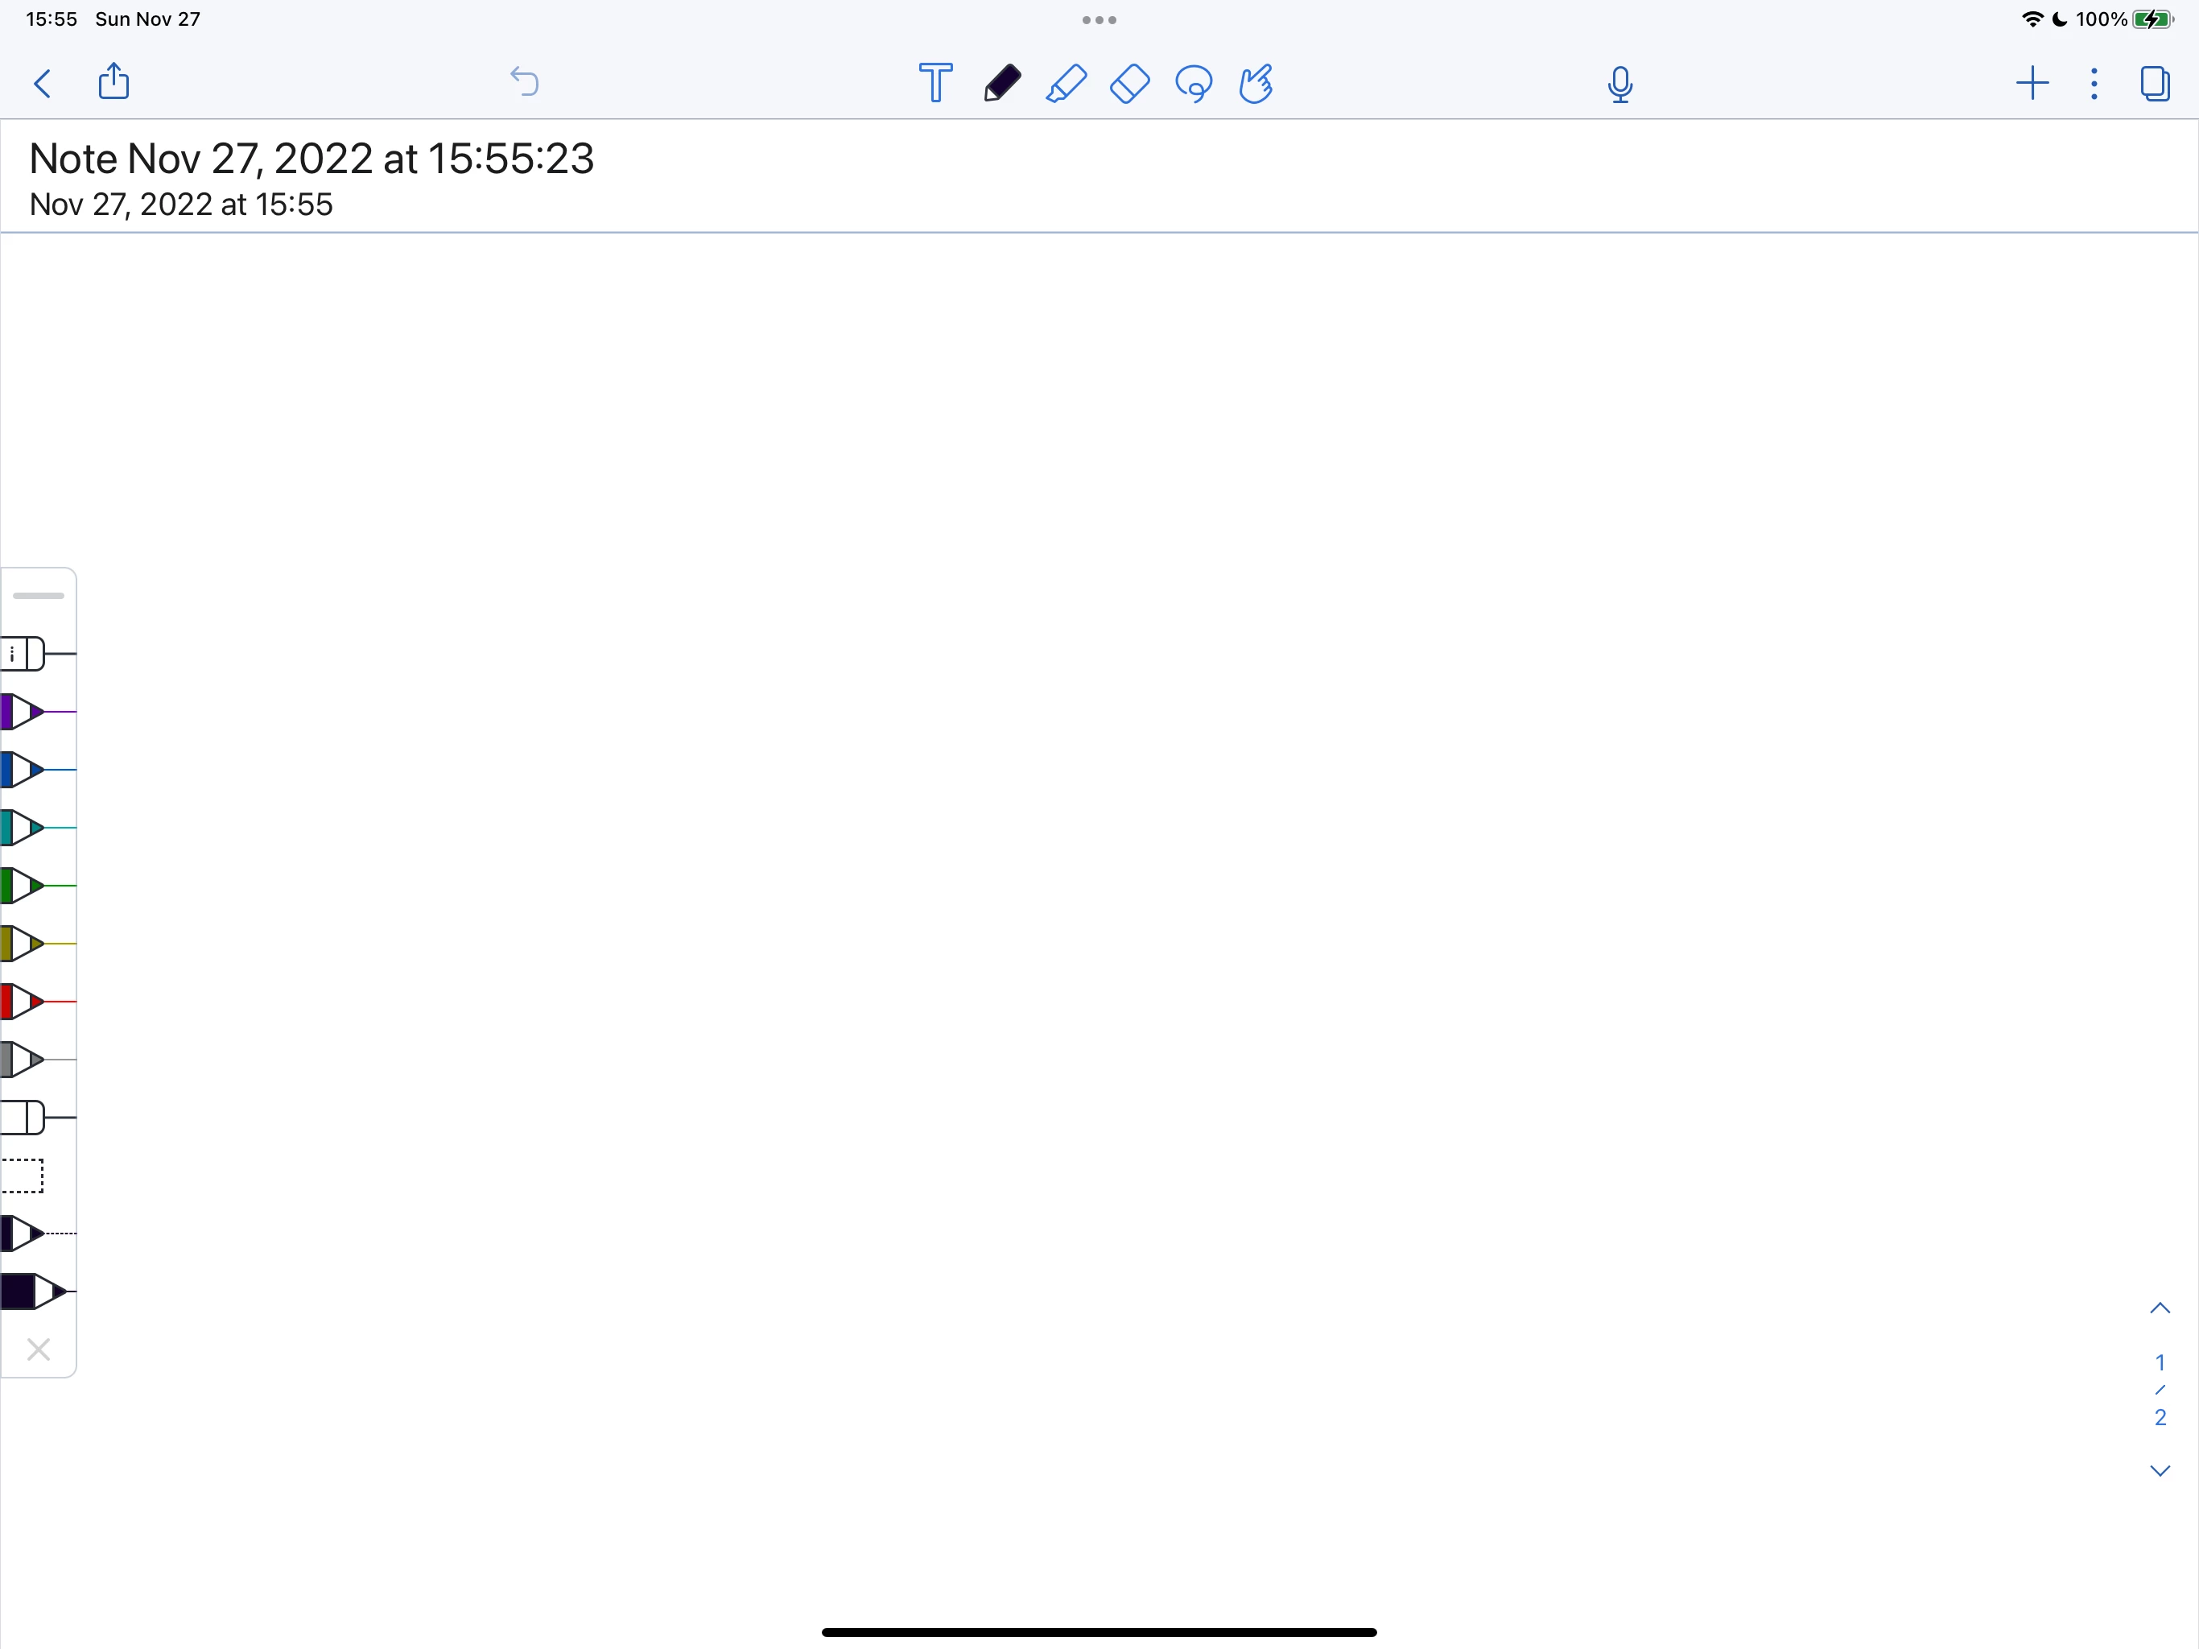Start audio recording with microphone
This screenshot has width=2199, height=1649.
1619,85
